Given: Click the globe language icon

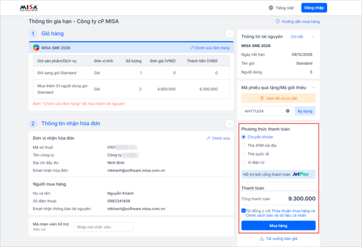Looking at the screenshot, I should (x=271, y=8).
